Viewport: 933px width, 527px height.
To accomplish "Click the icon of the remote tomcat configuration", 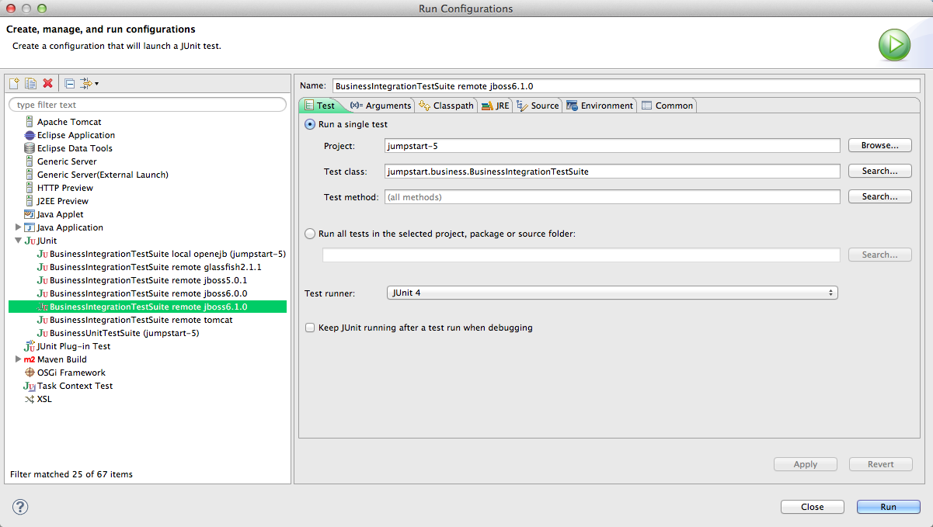I will point(43,320).
